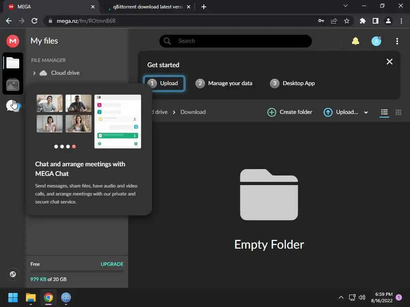This screenshot has width=410, height=307.
Task: Click the first carousel dot
Action: pos(56,146)
